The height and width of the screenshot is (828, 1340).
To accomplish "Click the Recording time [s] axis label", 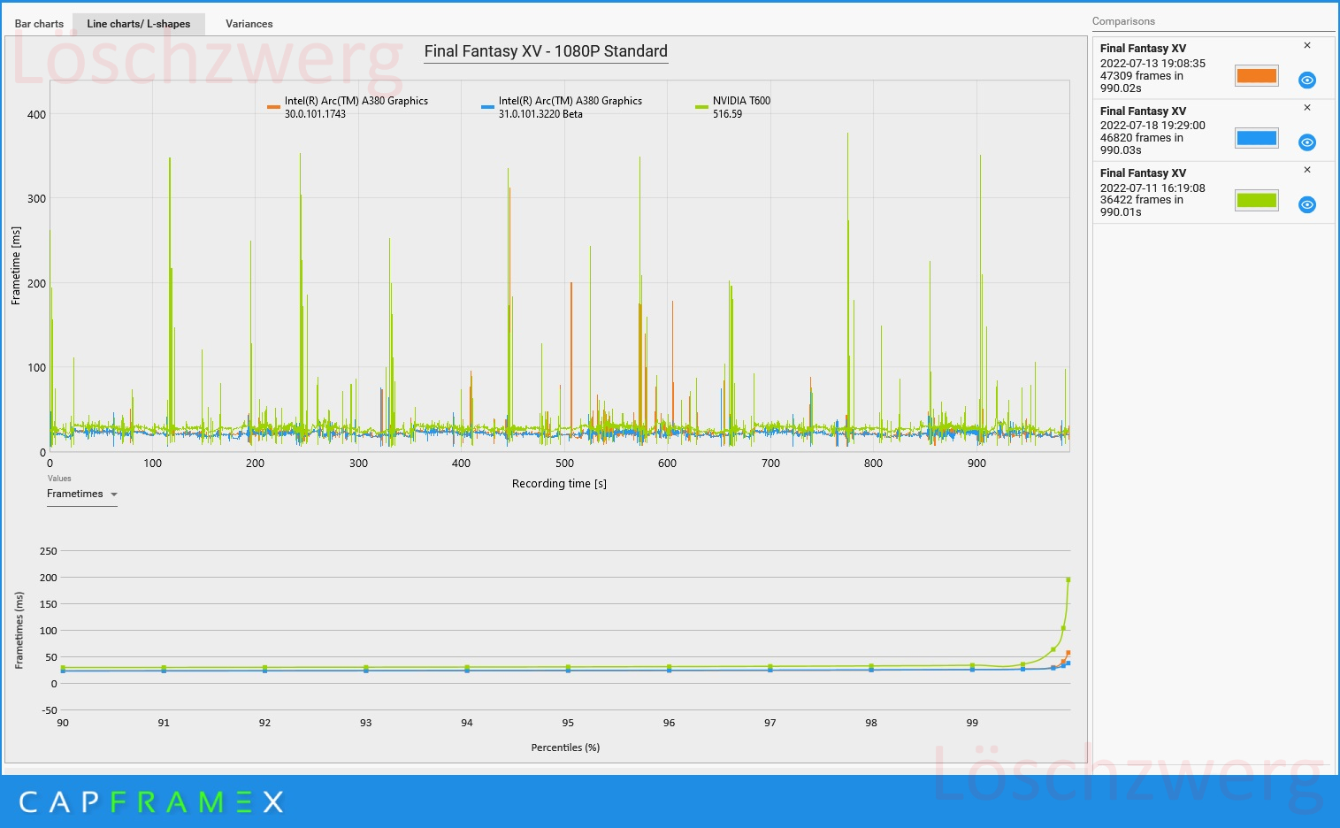I will pos(559,484).
